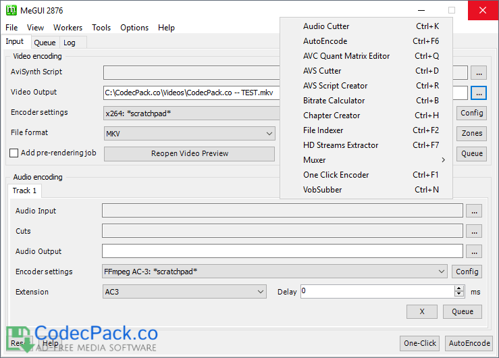Screen dimensions: 499x358
Task: Select the Track 1 audio tab
Action: [x=24, y=190]
